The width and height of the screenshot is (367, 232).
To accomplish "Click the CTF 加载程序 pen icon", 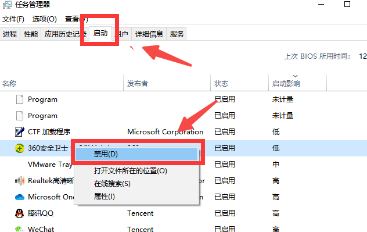I will [x=20, y=132].
